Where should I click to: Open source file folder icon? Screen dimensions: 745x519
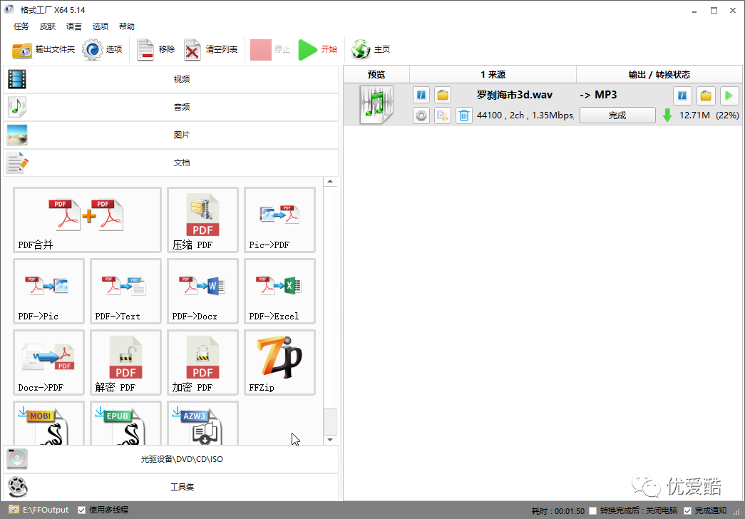coord(442,95)
